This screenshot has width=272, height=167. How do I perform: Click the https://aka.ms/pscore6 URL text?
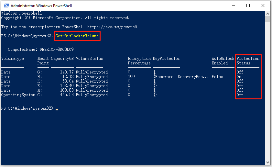112,27
